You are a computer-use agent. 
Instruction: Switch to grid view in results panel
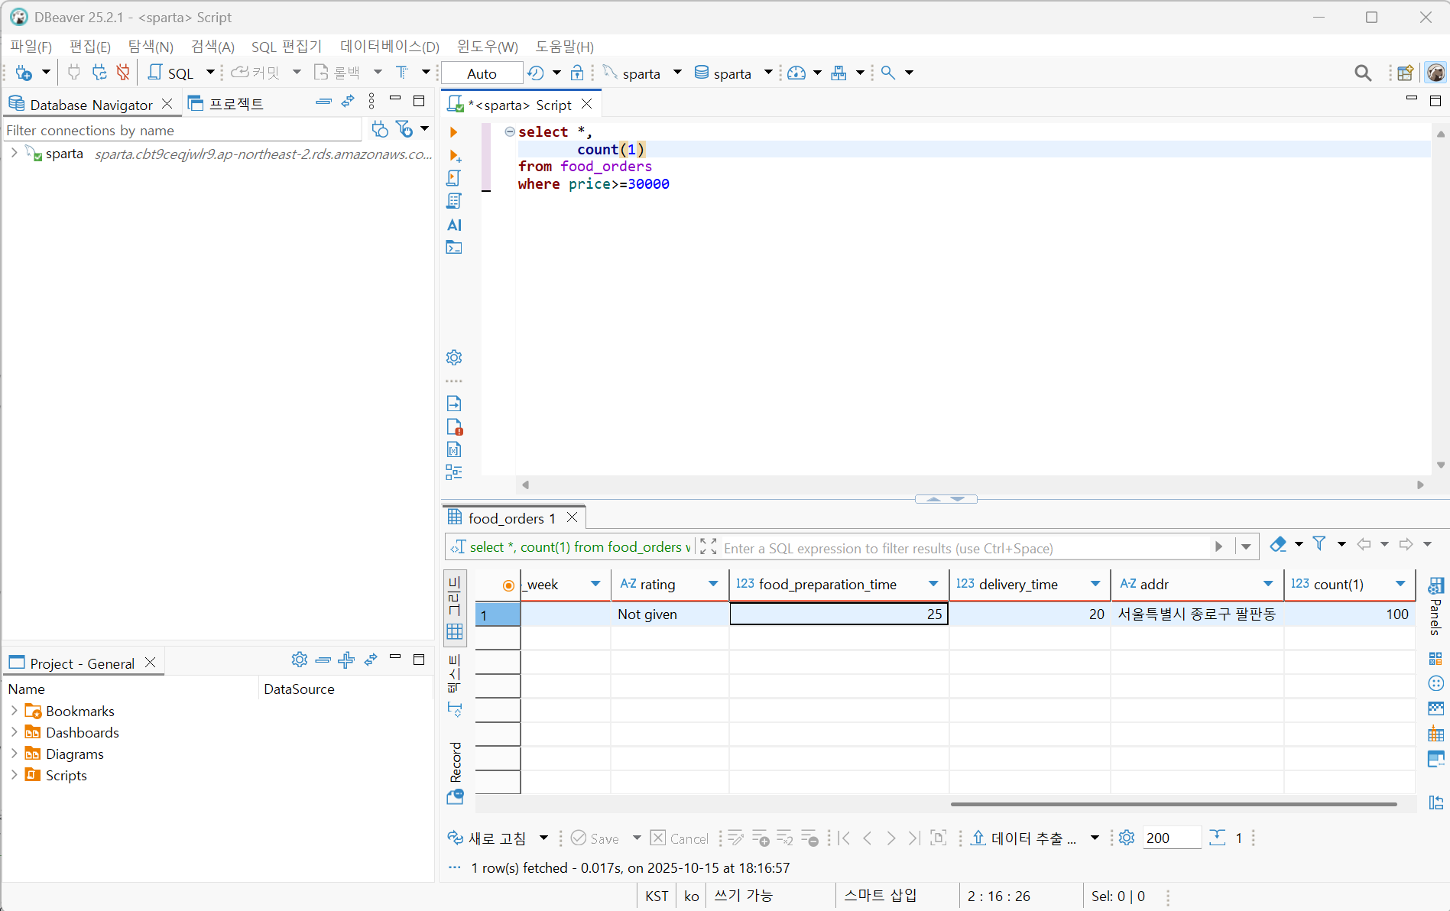pyautogui.click(x=455, y=631)
